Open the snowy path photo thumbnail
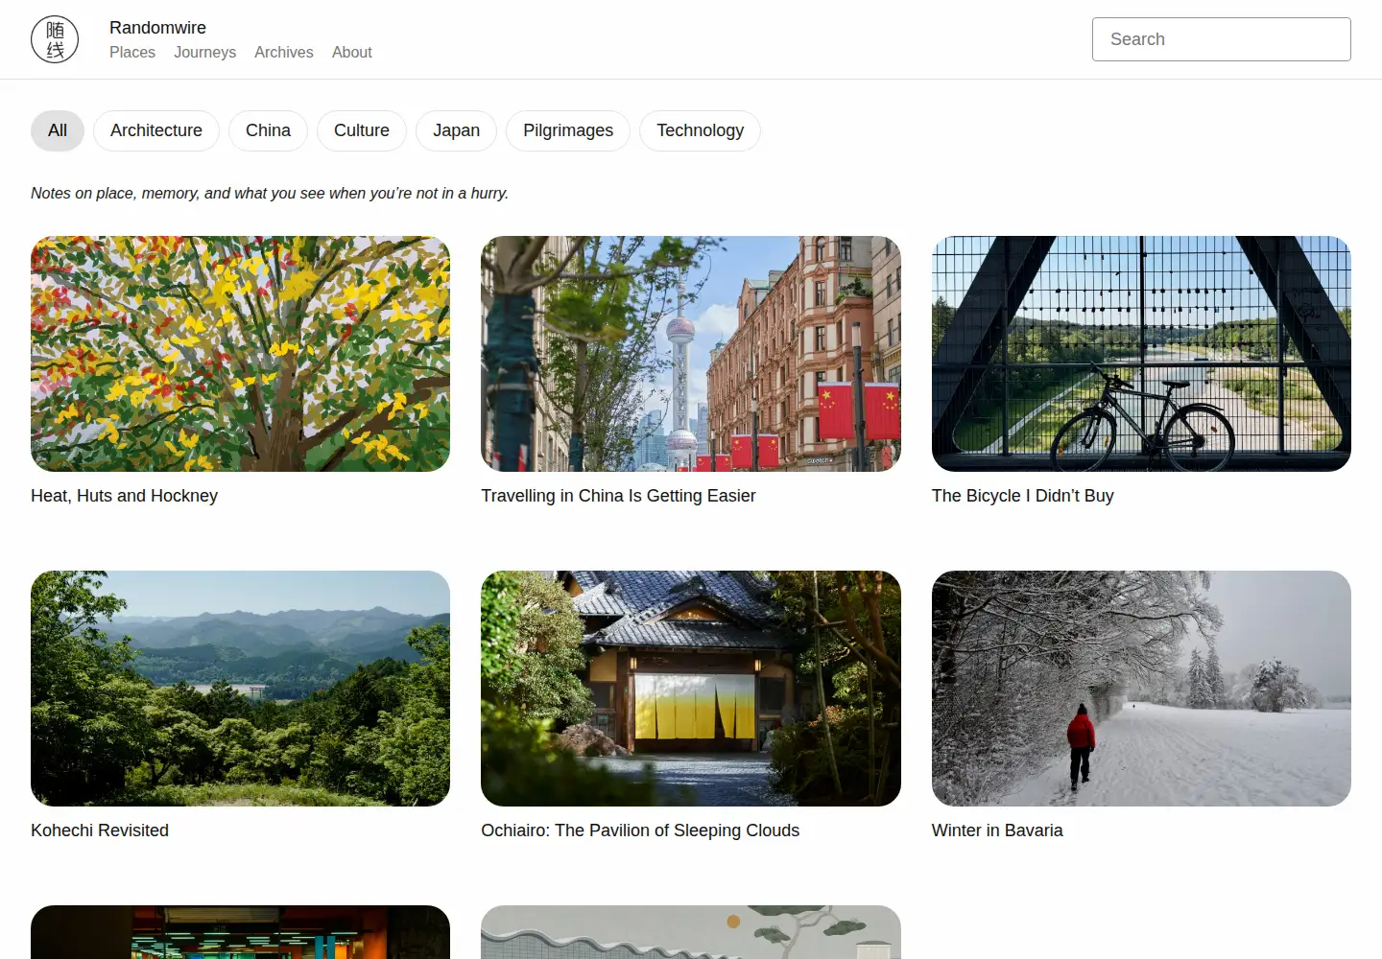This screenshot has width=1382, height=959. (x=1141, y=689)
